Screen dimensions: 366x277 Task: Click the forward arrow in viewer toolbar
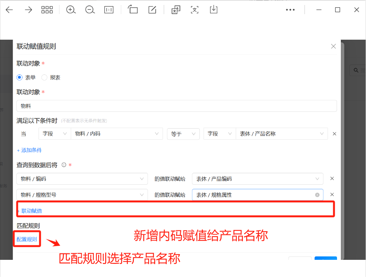tap(29, 10)
